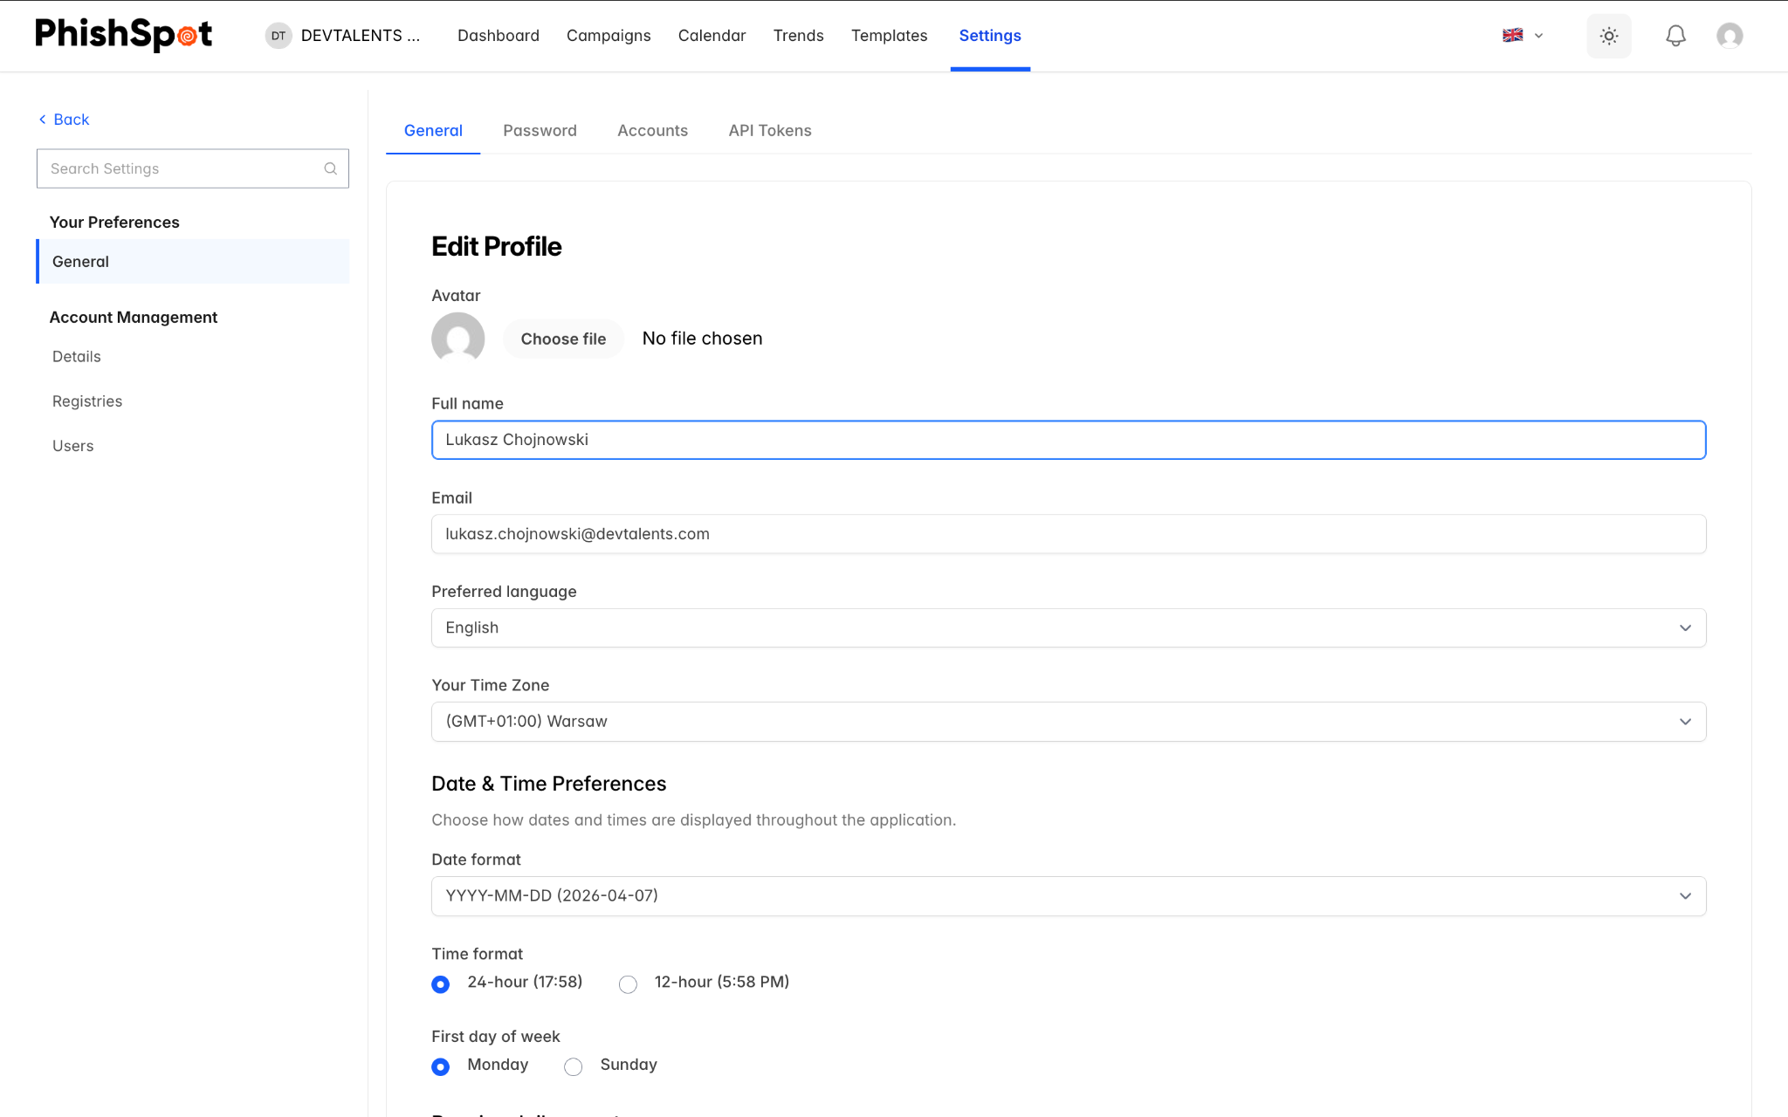The width and height of the screenshot is (1788, 1117).
Task: Select 12-hour (5:58 PM) time format
Action: (628, 984)
